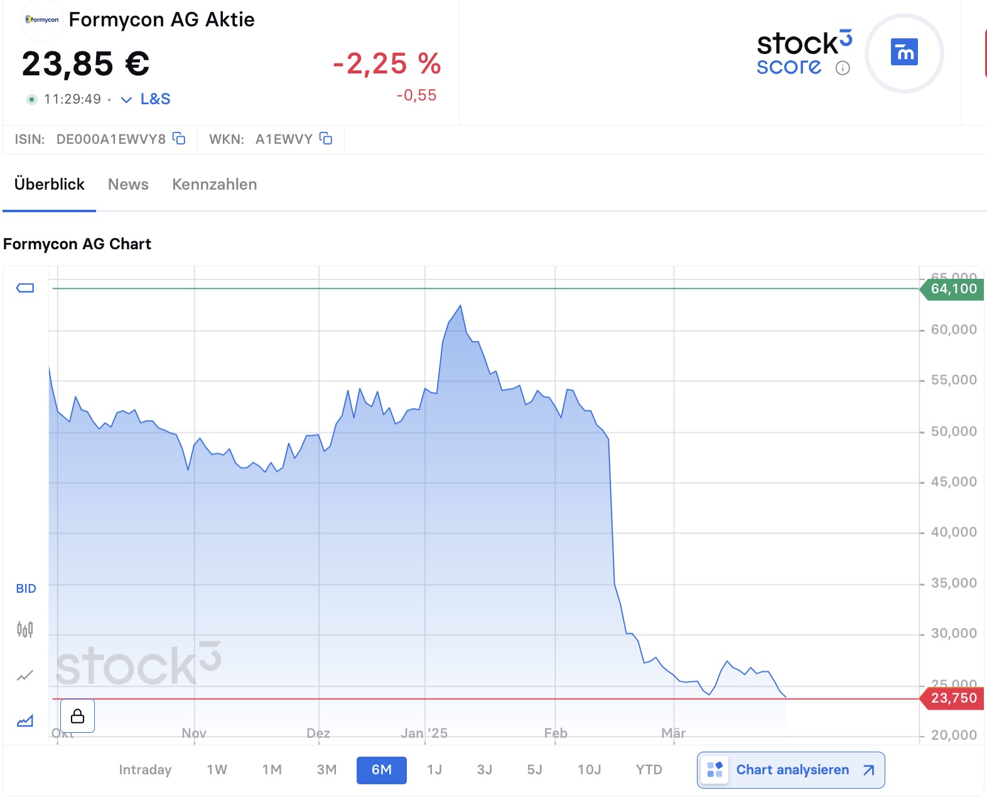Click the 11:29:49 timestamp
This screenshot has width=987, height=800.
(72, 99)
